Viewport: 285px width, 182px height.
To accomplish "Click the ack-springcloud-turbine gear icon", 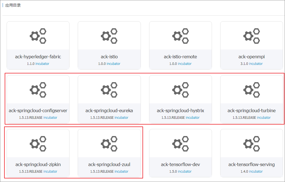I will click(x=252, y=90).
